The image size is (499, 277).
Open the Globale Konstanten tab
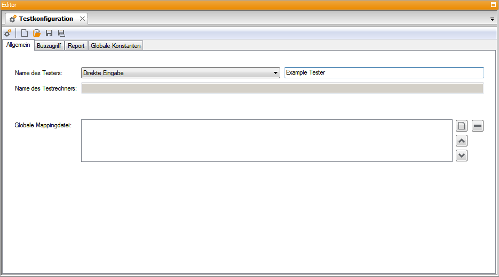pos(115,46)
